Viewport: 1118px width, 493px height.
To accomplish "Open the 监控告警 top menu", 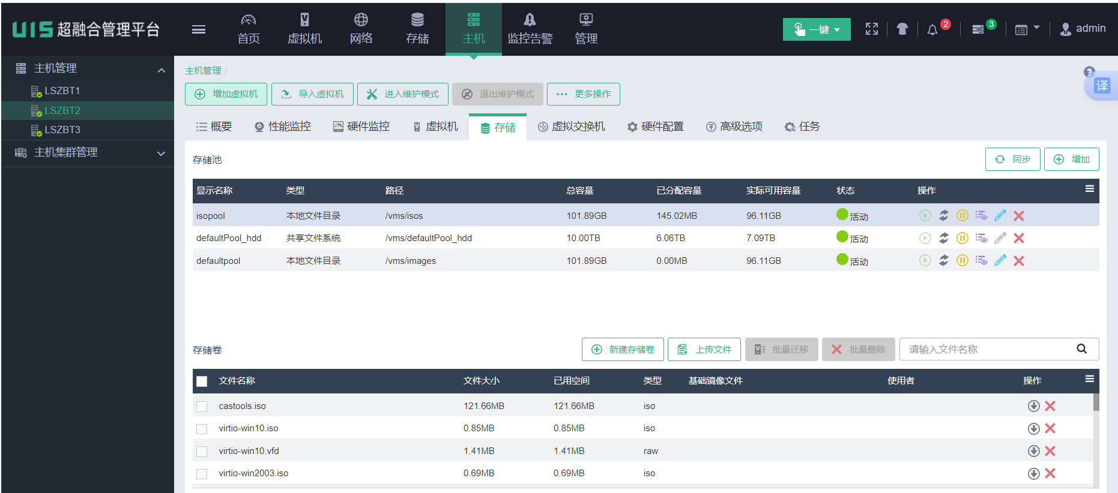I will click(x=530, y=29).
